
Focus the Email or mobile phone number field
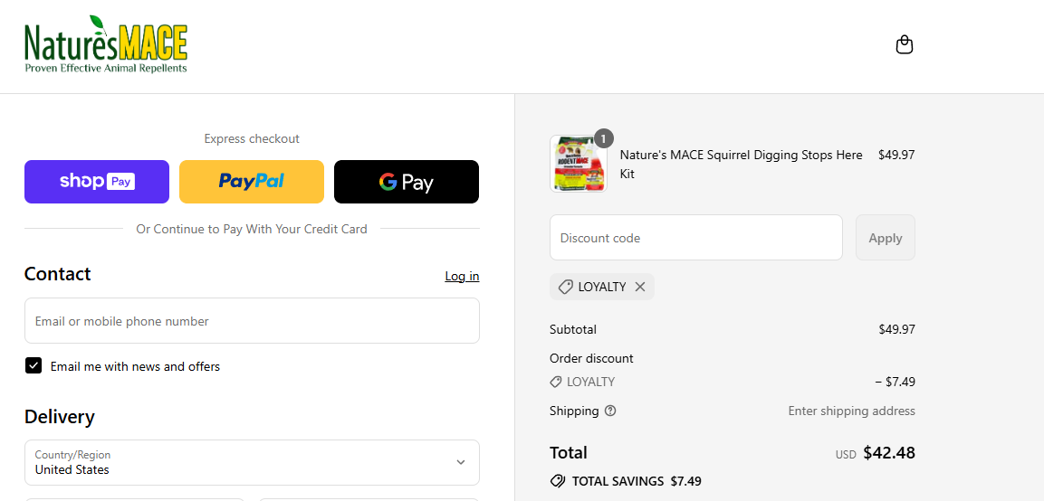[x=252, y=321]
